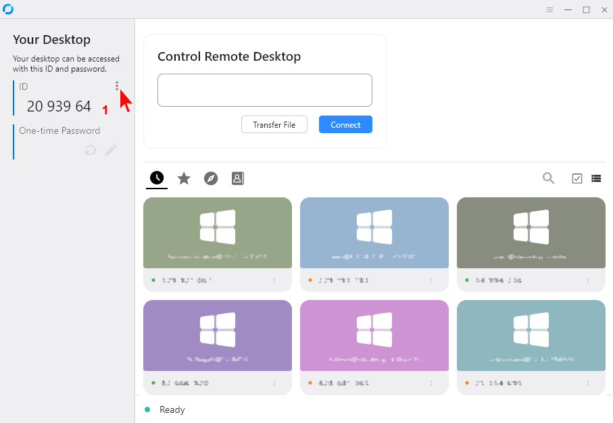Switch peers to list view
This screenshot has width=613, height=423.
tap(596, 178)
